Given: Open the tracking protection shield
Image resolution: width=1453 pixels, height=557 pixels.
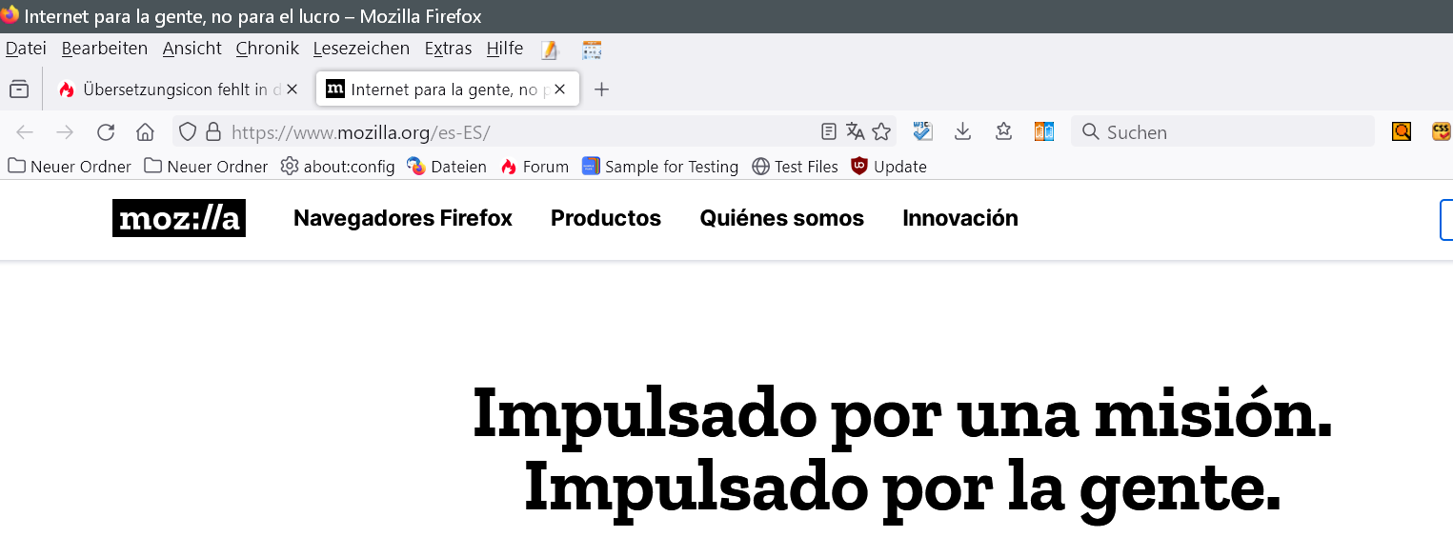Looking at the screenshot, I should 188,131.
